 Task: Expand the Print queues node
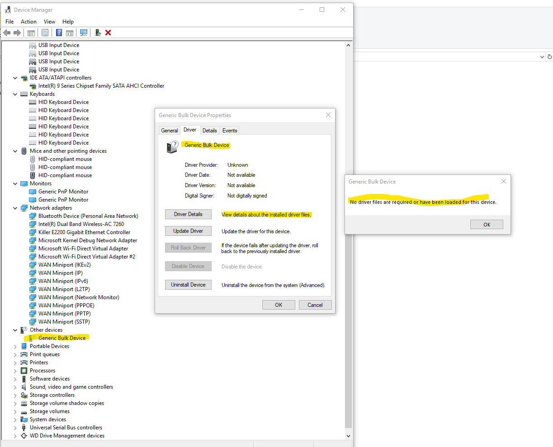click(x=15, y=354)
